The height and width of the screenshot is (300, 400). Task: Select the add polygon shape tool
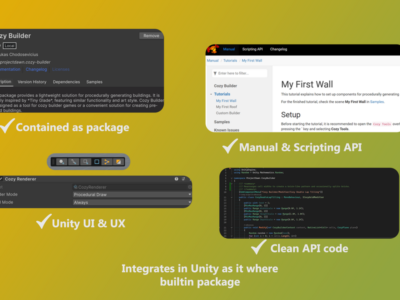(61, 161)
